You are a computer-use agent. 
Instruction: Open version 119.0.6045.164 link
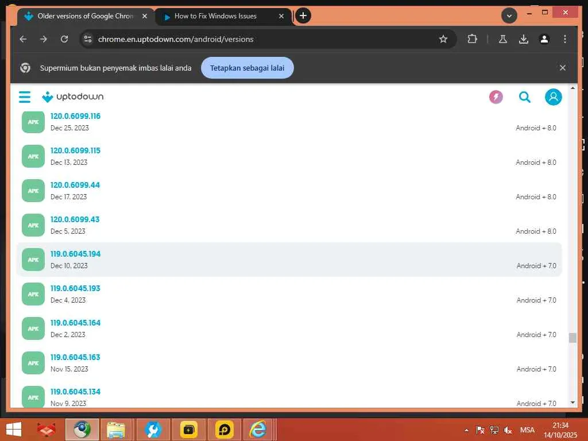75,323
